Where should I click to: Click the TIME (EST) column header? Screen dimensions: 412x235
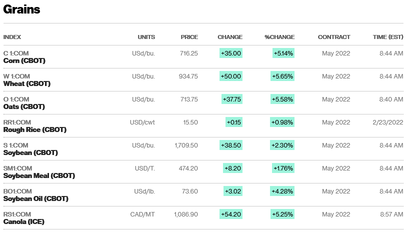[x=388, y=37]
